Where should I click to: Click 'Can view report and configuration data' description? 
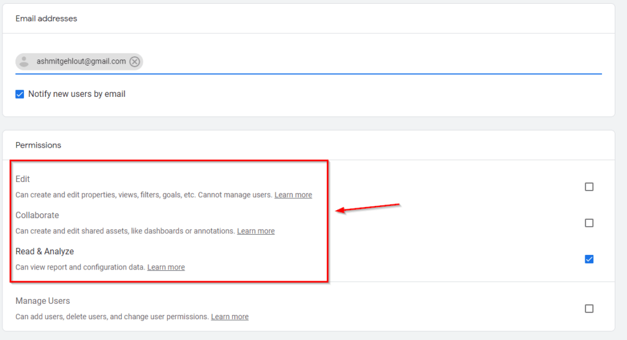click(80, 267)
